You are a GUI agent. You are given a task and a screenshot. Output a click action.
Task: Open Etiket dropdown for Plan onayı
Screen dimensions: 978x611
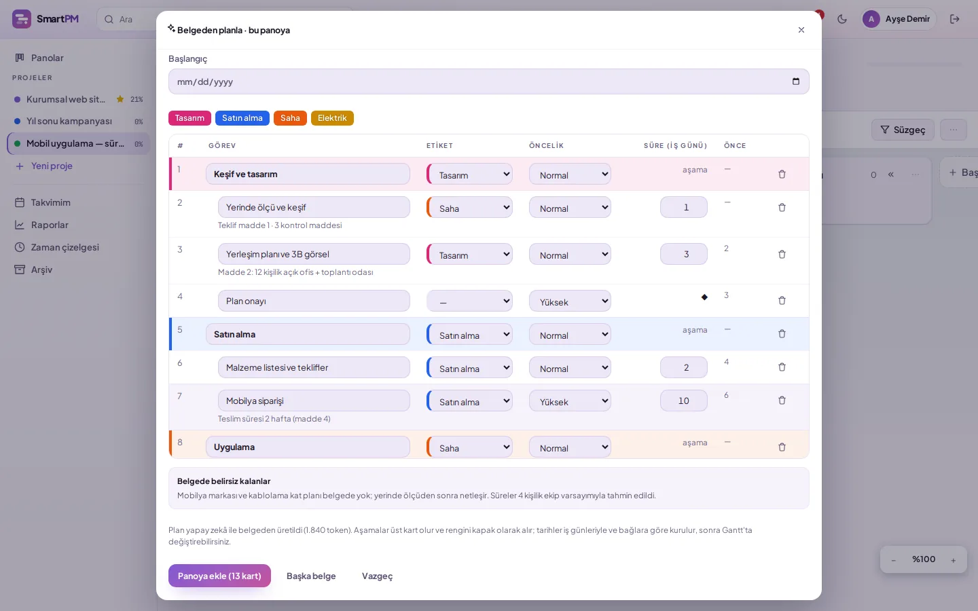coord(470,301)
